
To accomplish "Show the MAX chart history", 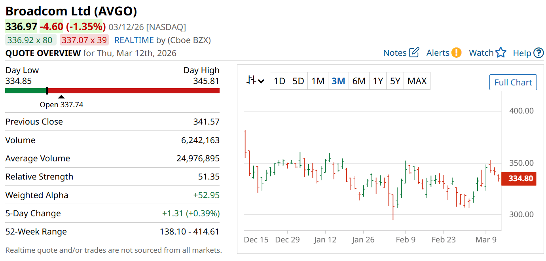I will click(x=417, y=81).
